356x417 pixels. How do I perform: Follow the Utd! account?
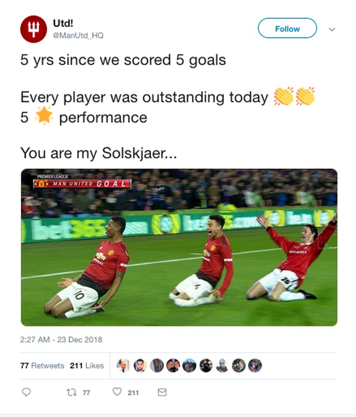click(287, 29)
